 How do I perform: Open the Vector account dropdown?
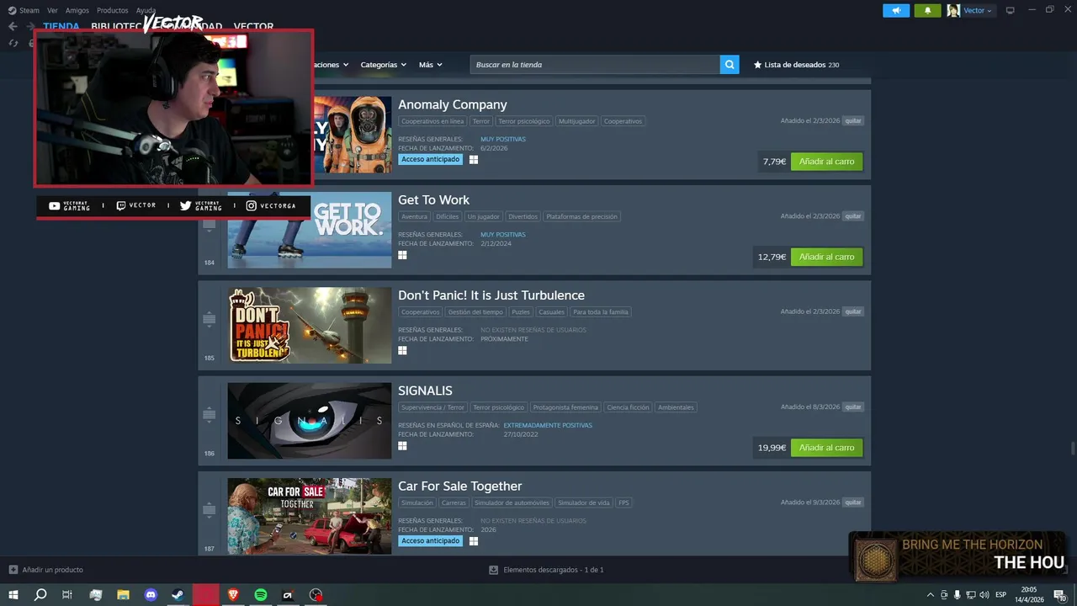978,10
